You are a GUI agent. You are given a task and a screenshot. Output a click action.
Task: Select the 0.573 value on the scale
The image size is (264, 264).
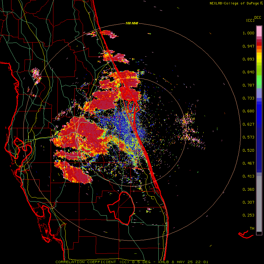pos(248,137)
